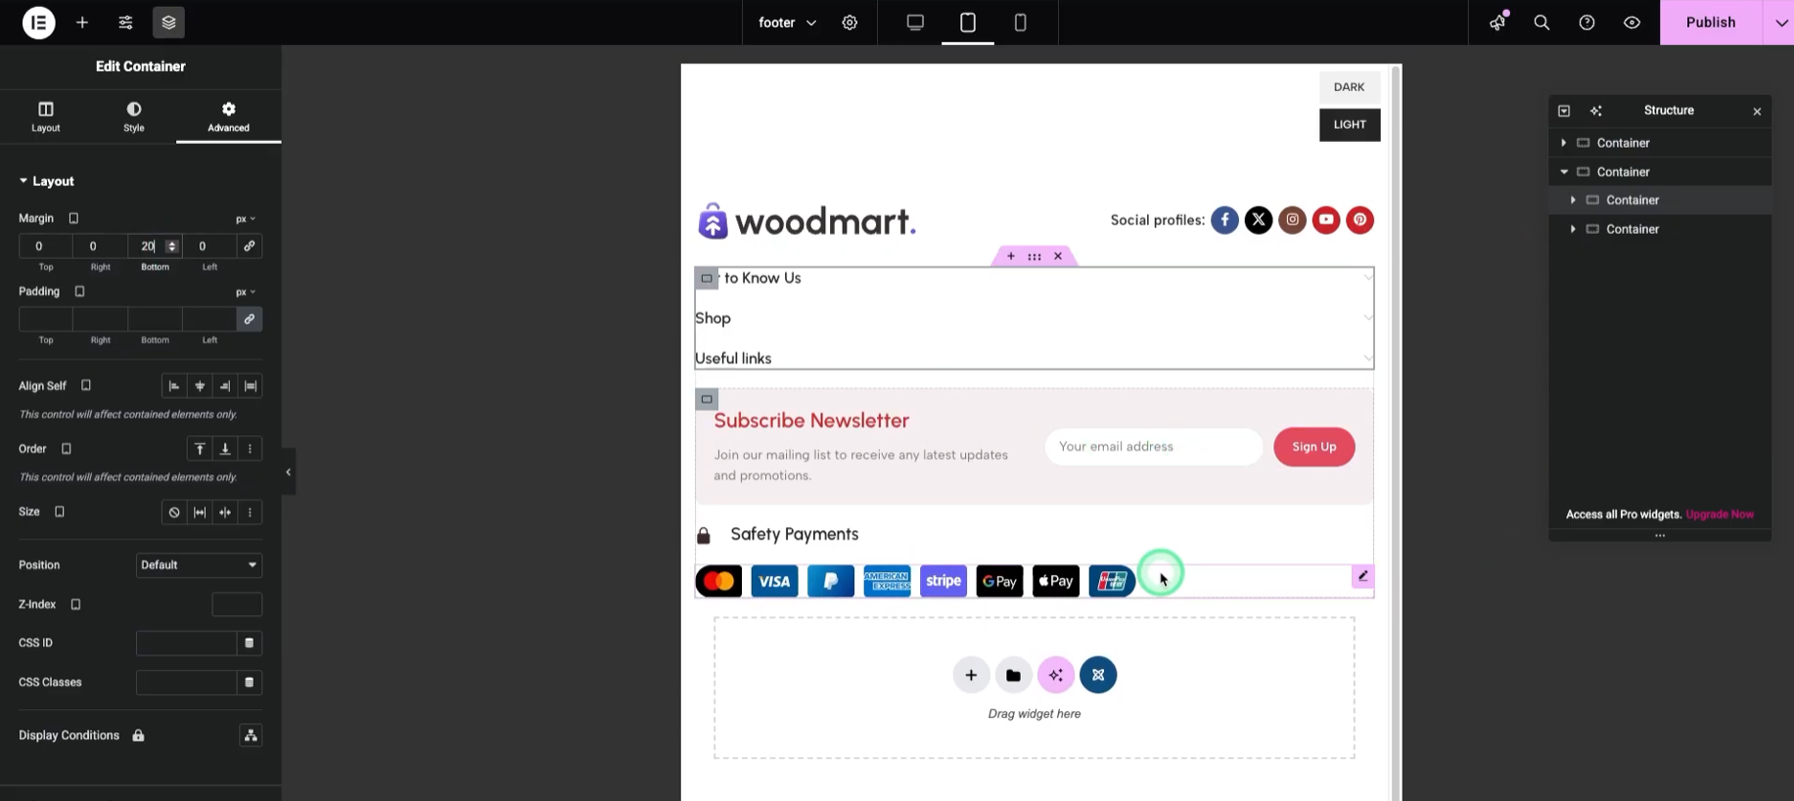1794x801 pixels.
Task: Expand the Useful links accordion item
Action: tap(1034, 358)
